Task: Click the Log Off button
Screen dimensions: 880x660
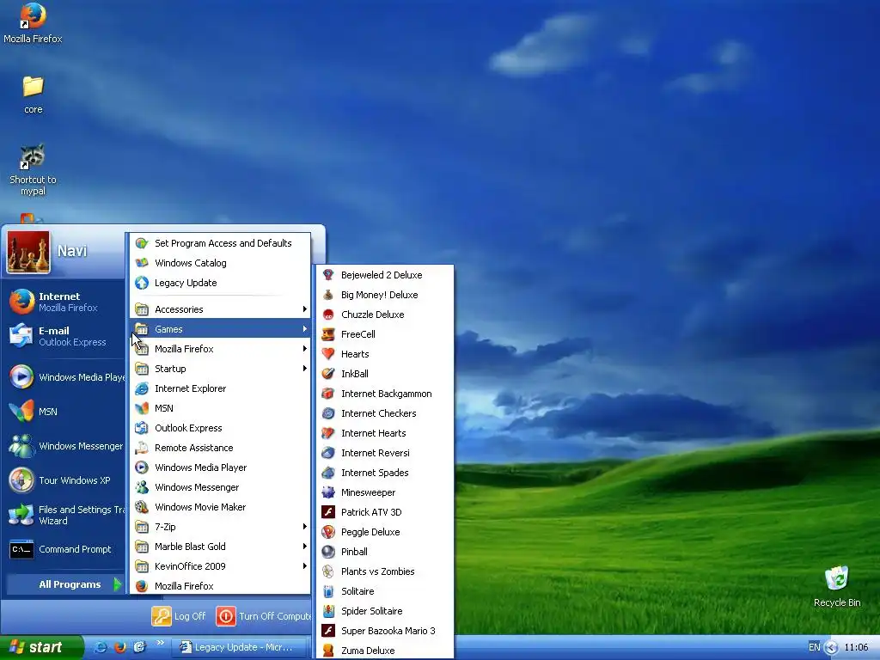Action: 179,616
